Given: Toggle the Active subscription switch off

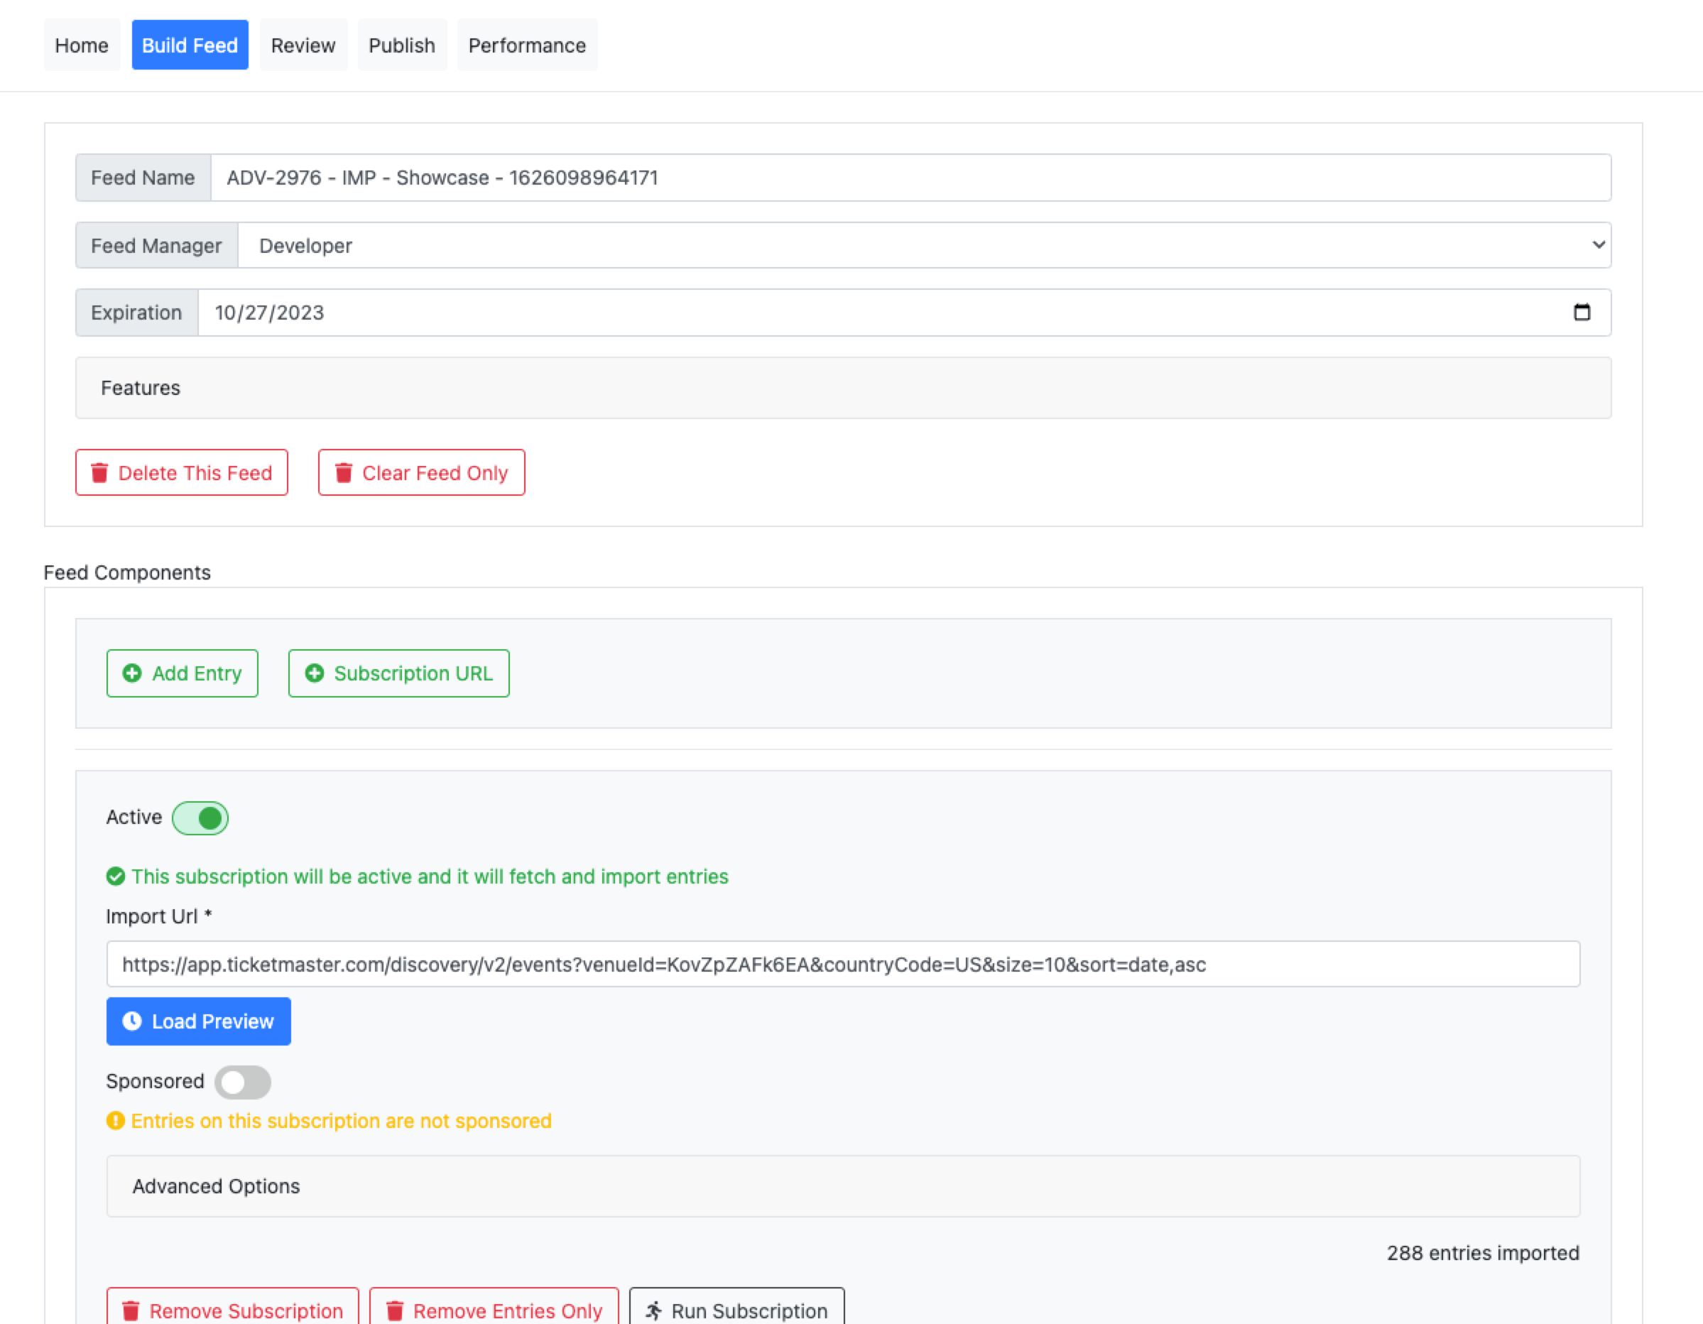Looking at the screenshot, I should coord(200,818).
